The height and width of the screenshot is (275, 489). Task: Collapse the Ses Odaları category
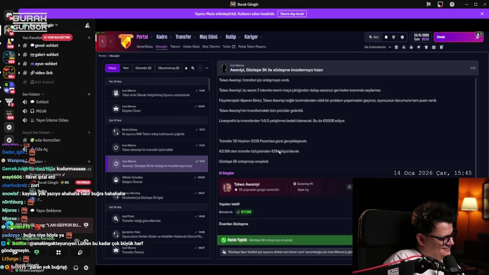33,94
